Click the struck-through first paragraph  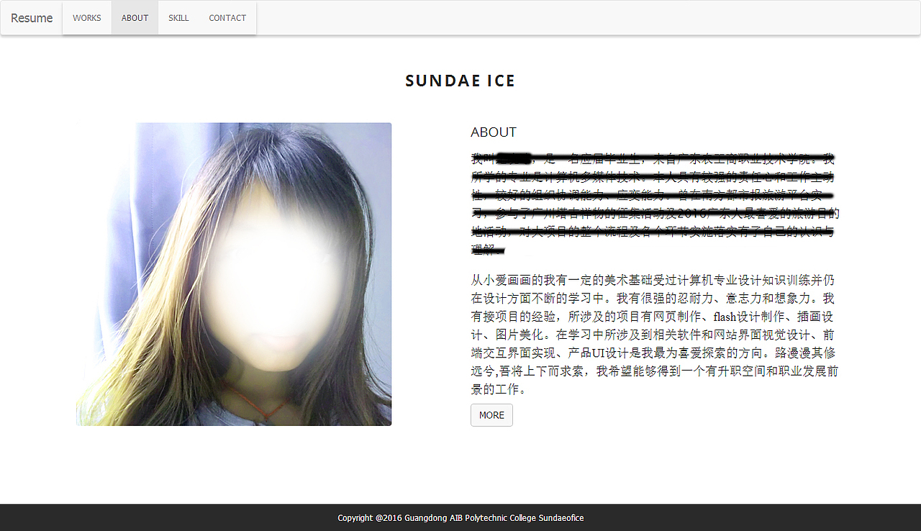click(x=655, y=204)
